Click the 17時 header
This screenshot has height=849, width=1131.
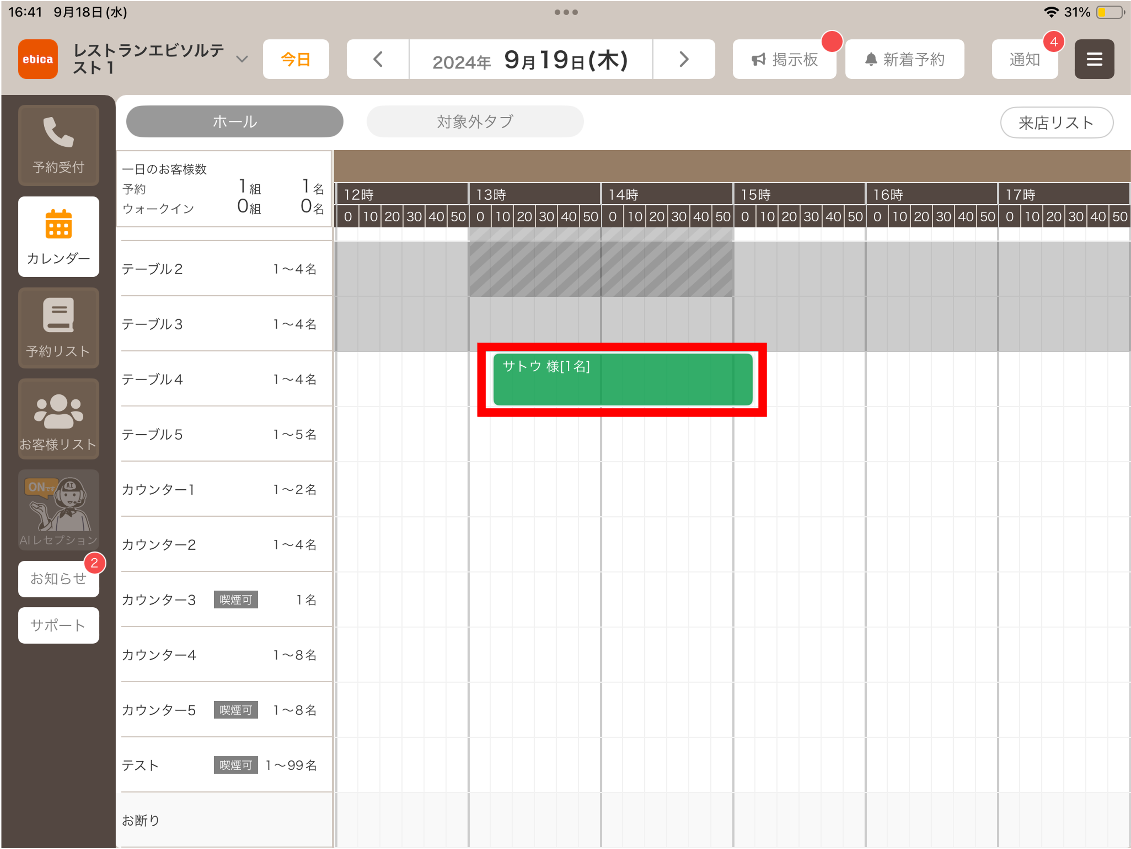(x=1064, y=195)
